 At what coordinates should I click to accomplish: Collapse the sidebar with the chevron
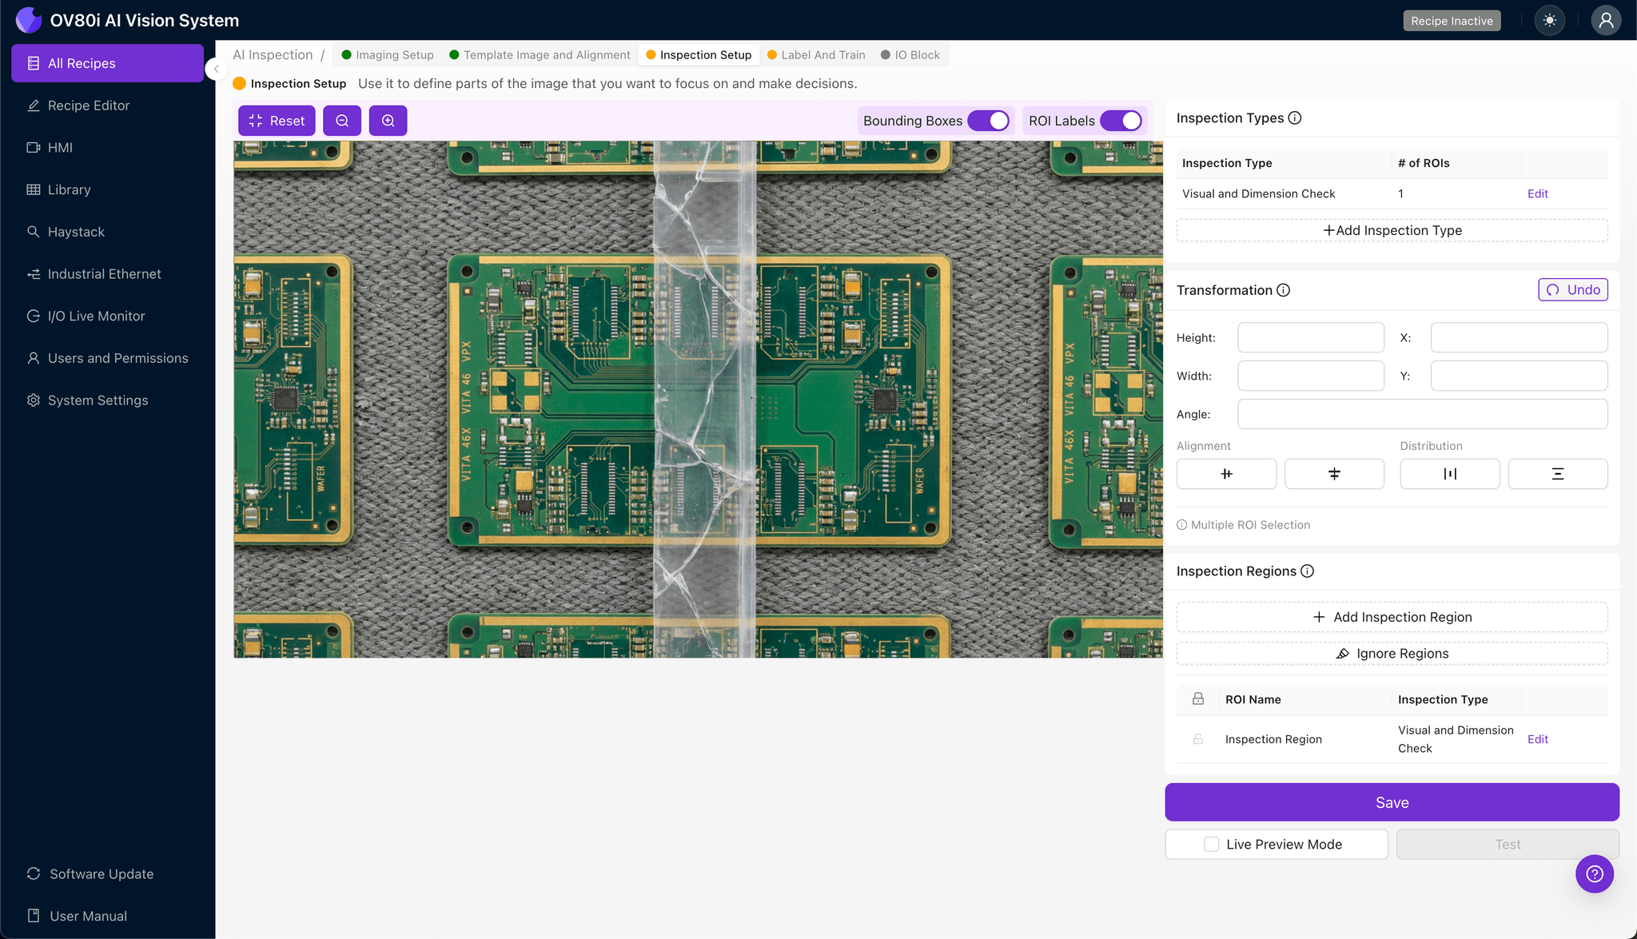pos(215,69)
